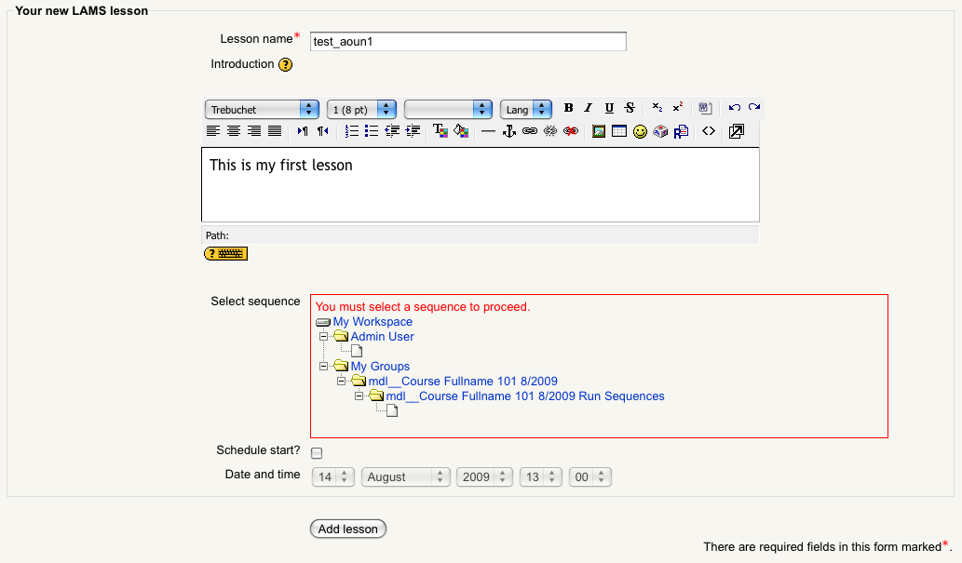Viewport: 962px width, 563px height.
Task: Toggle bold formatting in the editor
Action: (x=568, y=109)
